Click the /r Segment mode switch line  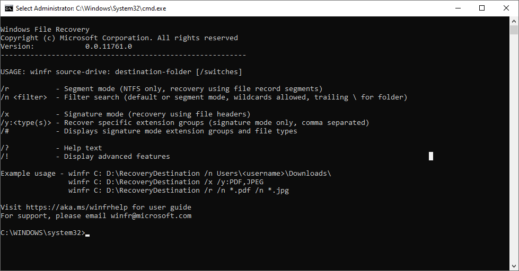pos(162,89)
